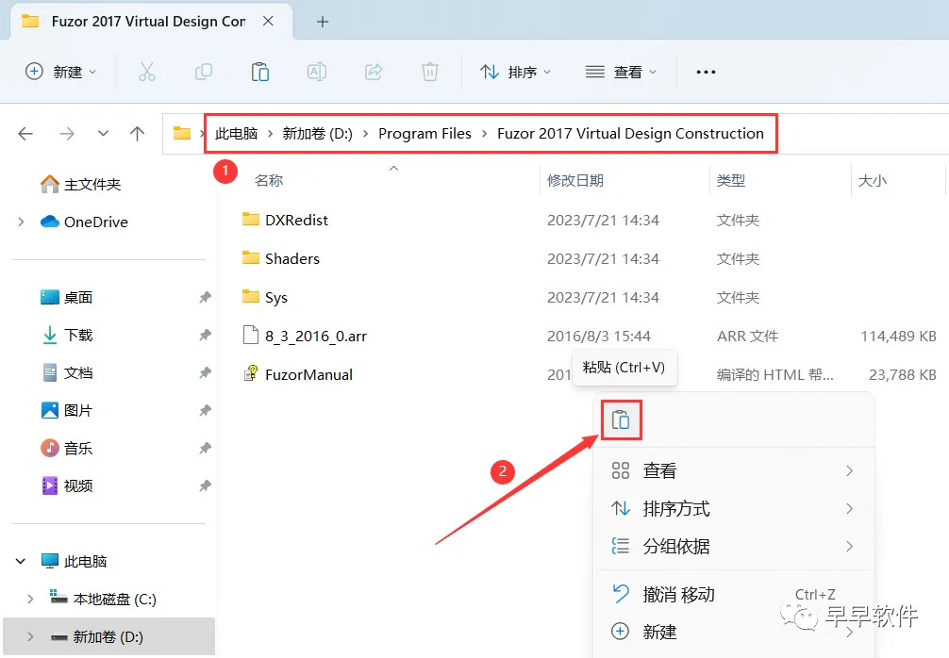Open the 新建 new item toolbar button
The image size is (949, 658).
pos(60,72)
